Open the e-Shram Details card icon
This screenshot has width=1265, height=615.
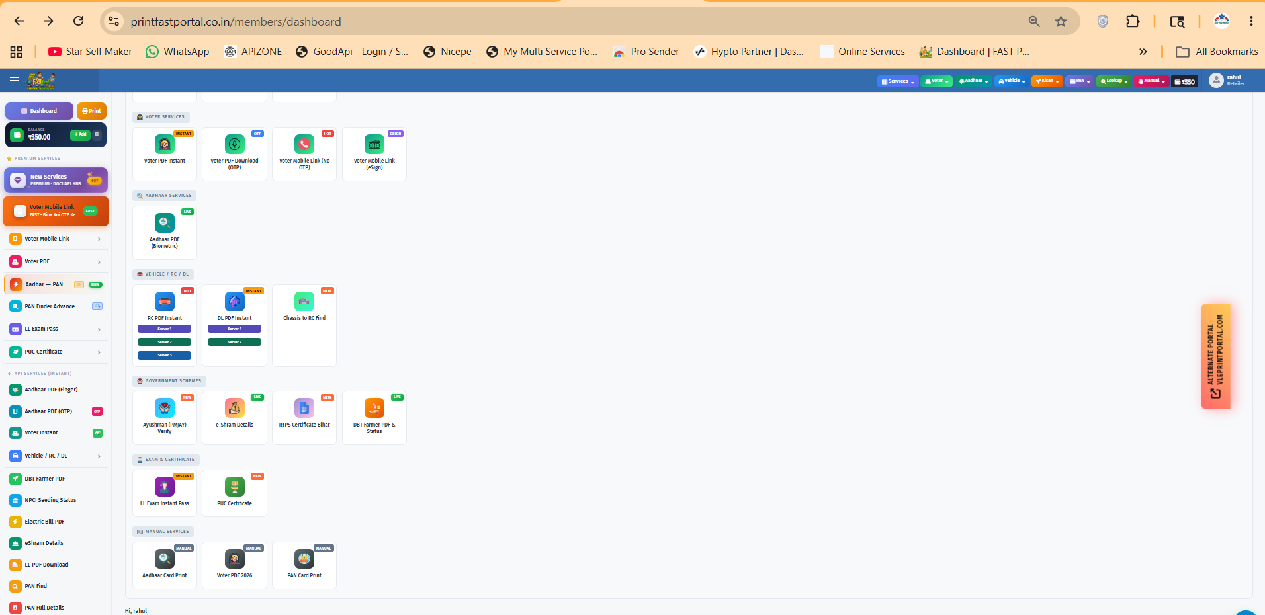tap(234, 408)
